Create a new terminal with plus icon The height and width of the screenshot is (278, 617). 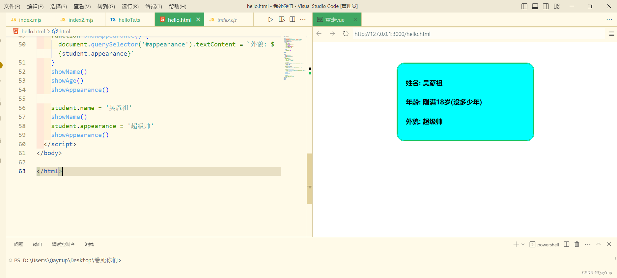[x=516, y=244]
